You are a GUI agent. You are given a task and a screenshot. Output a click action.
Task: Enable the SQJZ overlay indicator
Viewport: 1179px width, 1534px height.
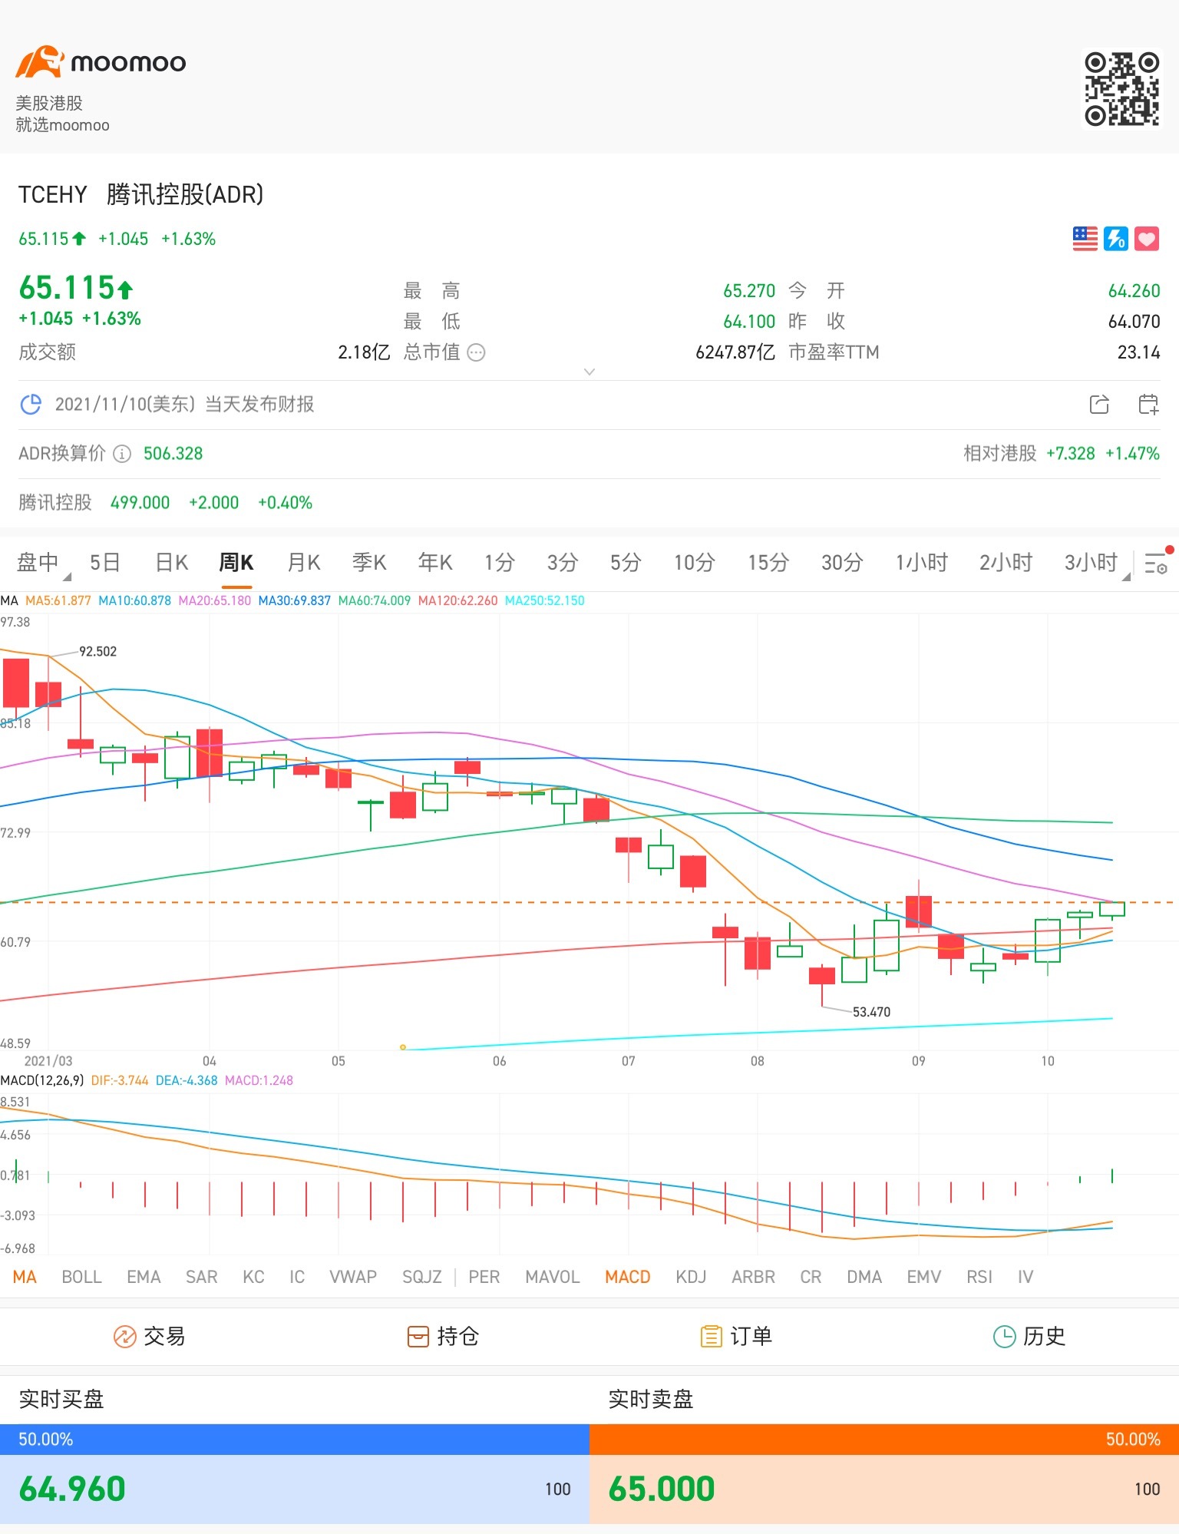(x=422, y=1277)
